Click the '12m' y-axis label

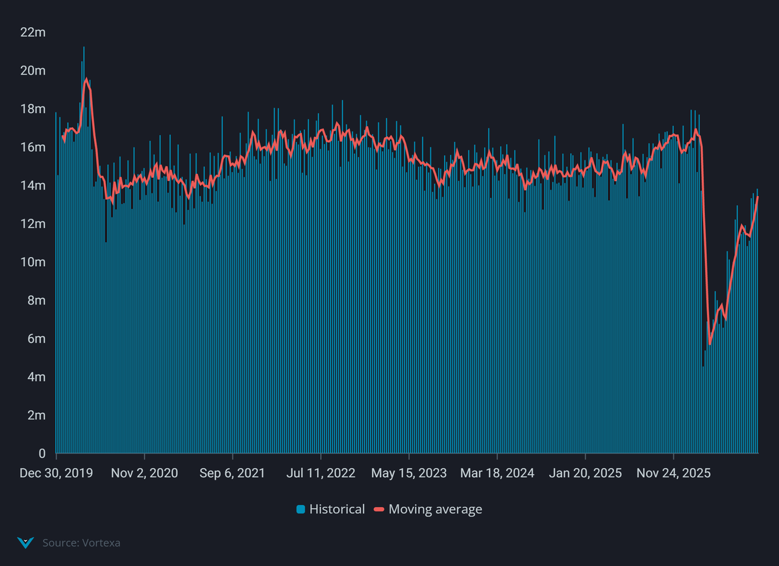(x=33, y=224)
